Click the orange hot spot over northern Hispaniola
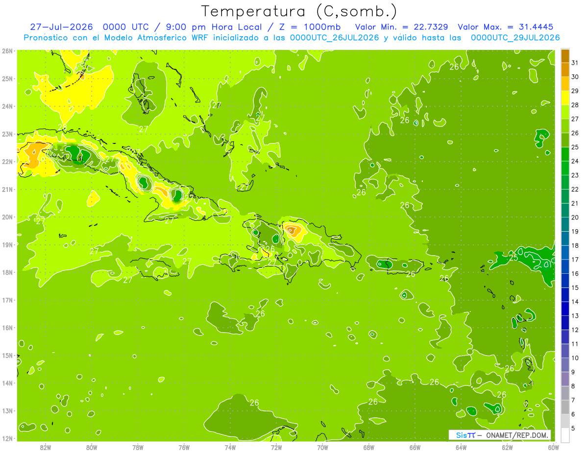 coord(293,230)
